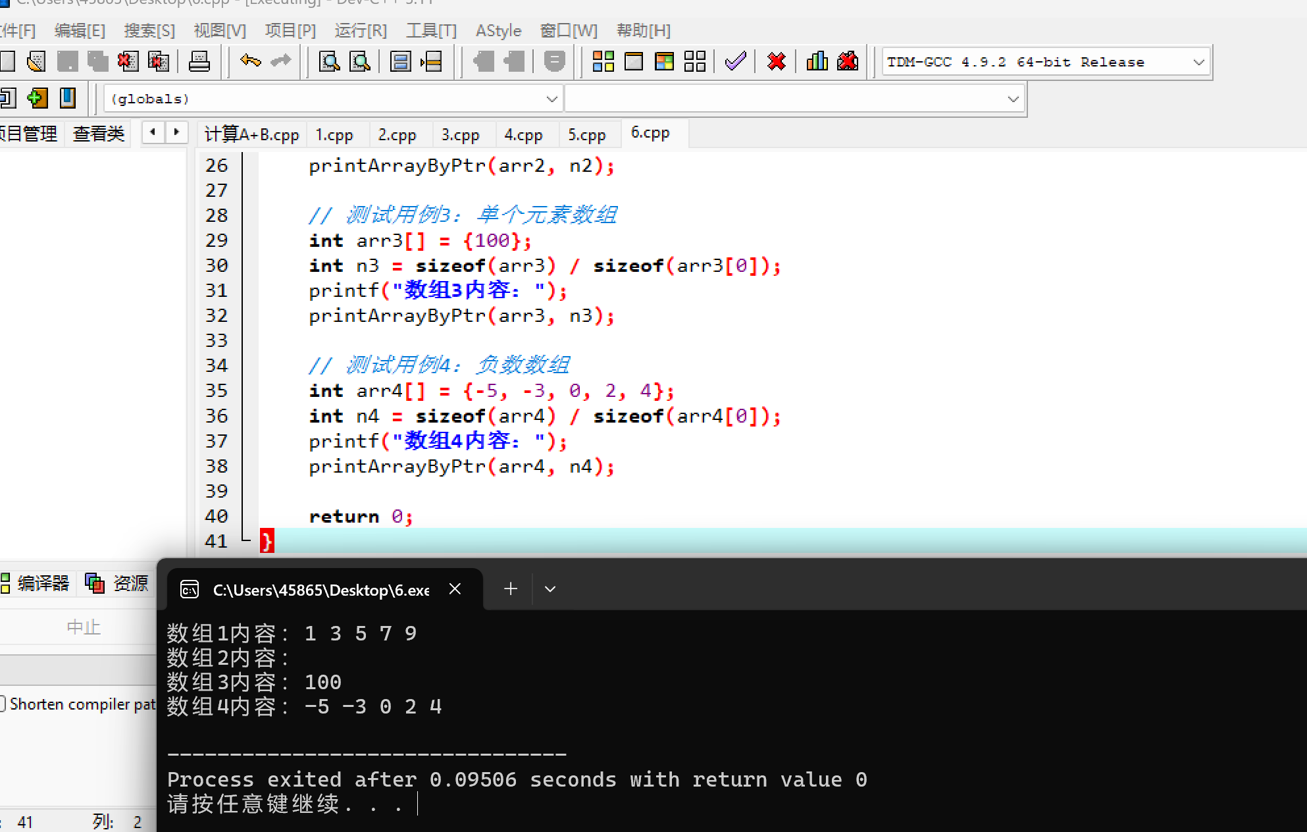The width and height of the screenshot is (1307, 832).
Task: Click the purple checkmark syntax check icon
Action: pos(735,62)
